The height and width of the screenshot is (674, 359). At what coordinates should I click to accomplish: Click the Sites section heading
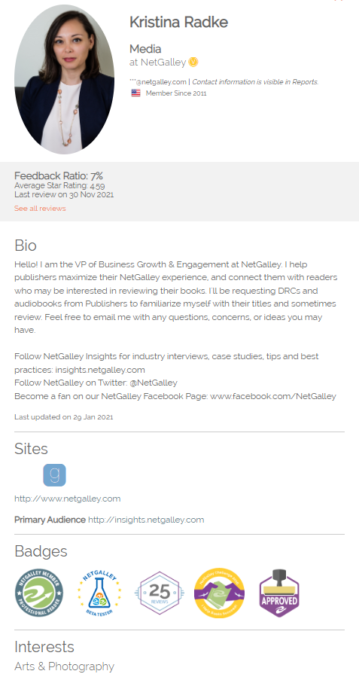31,449
